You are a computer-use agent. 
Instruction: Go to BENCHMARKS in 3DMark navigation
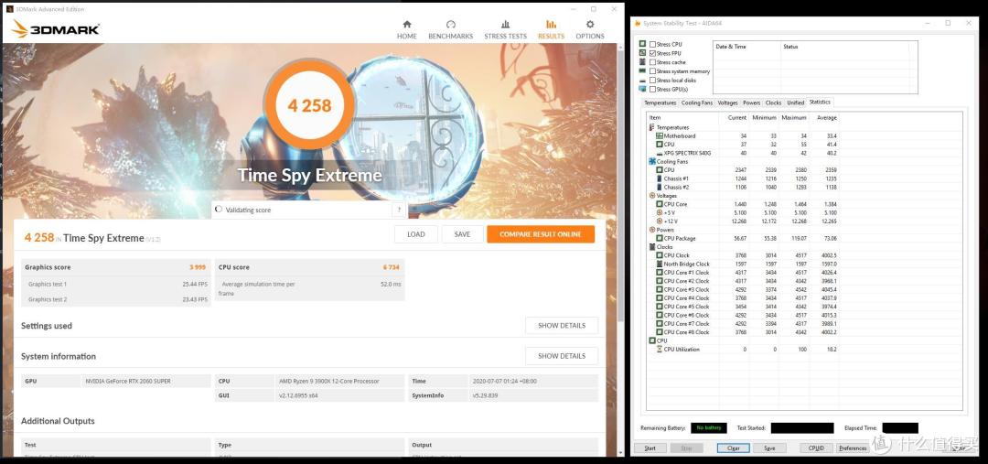(450, 29)
